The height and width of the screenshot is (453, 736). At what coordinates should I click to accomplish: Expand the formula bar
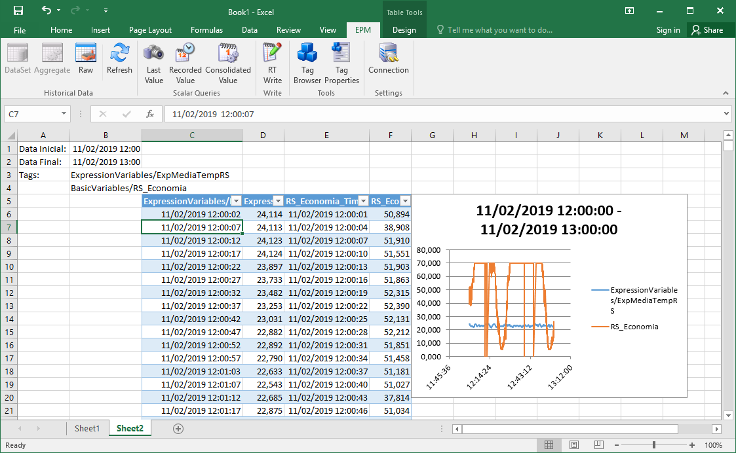pyautogui.click(x=725, y=114)
